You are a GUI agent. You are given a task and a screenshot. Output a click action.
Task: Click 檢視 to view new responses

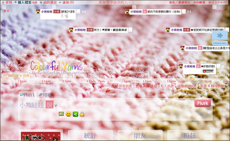[x=26, y=76]
